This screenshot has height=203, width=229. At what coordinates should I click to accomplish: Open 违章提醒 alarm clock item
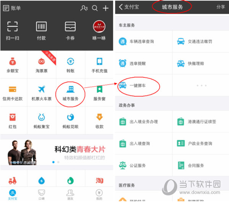pyautogui.click(x=144, y=64)
